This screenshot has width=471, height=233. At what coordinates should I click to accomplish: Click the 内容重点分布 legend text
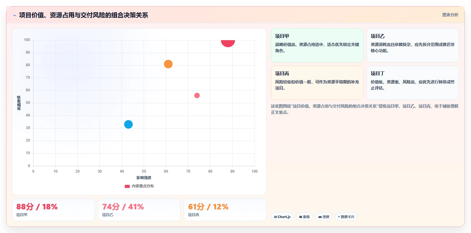point(143,186)
